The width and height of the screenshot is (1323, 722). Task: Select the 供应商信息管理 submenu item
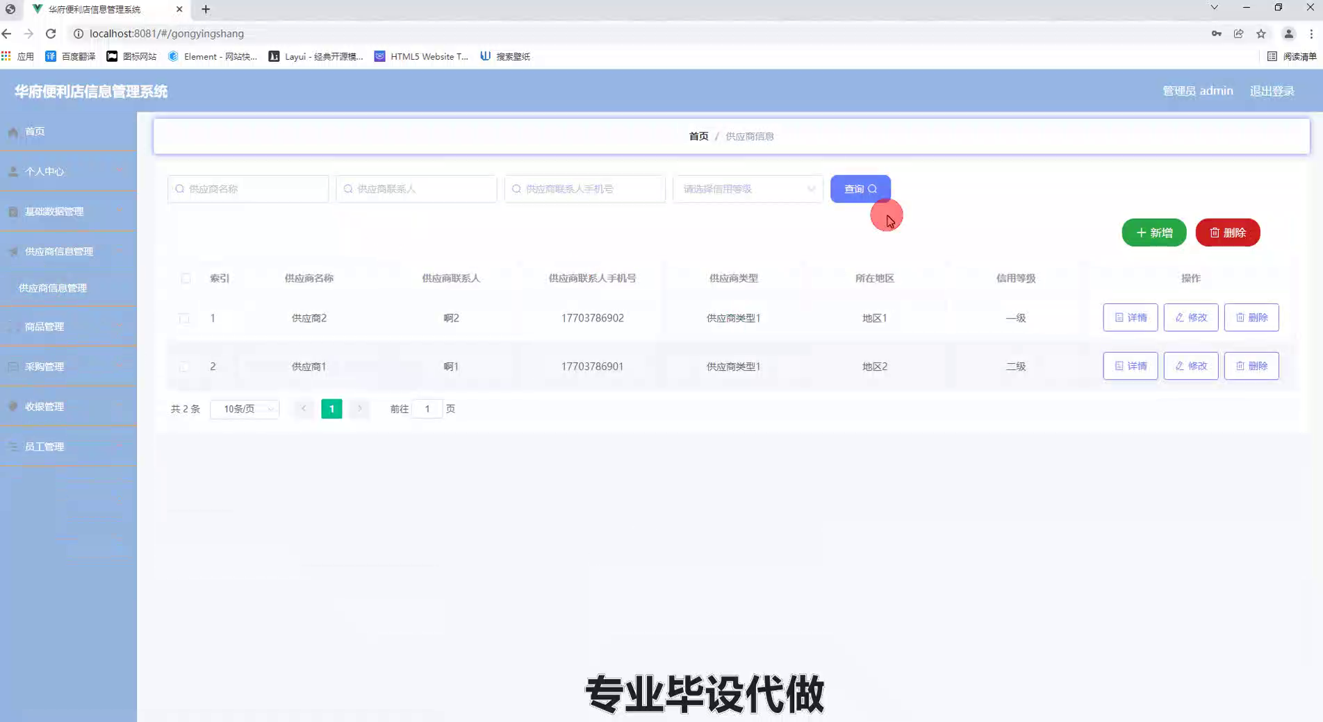(x=68, y=288)
